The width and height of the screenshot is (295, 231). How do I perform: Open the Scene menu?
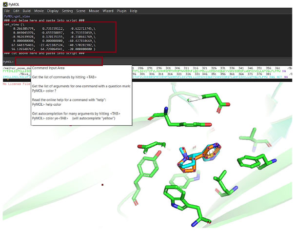coord(81,10)
